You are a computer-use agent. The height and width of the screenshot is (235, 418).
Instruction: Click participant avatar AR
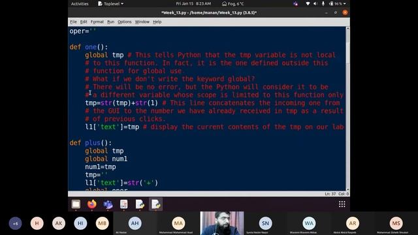353,223
